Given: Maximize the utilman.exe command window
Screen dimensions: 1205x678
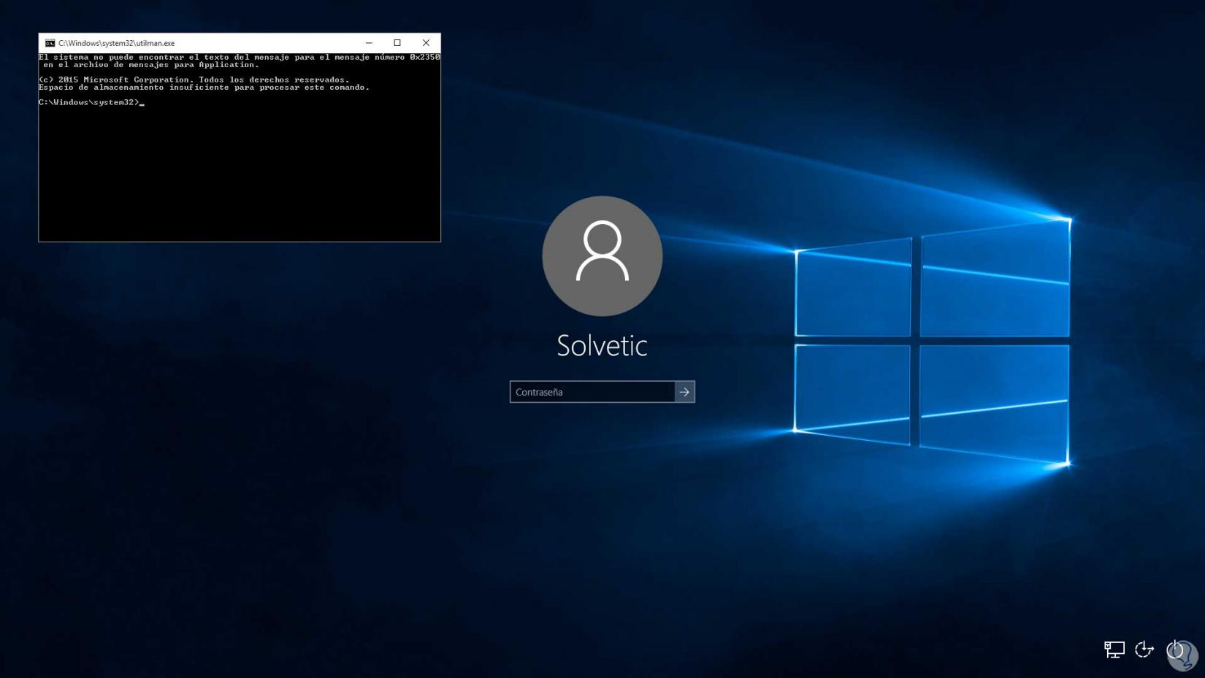Looking at the screenshot, I should pyautogui.click(x=397, y=43).
